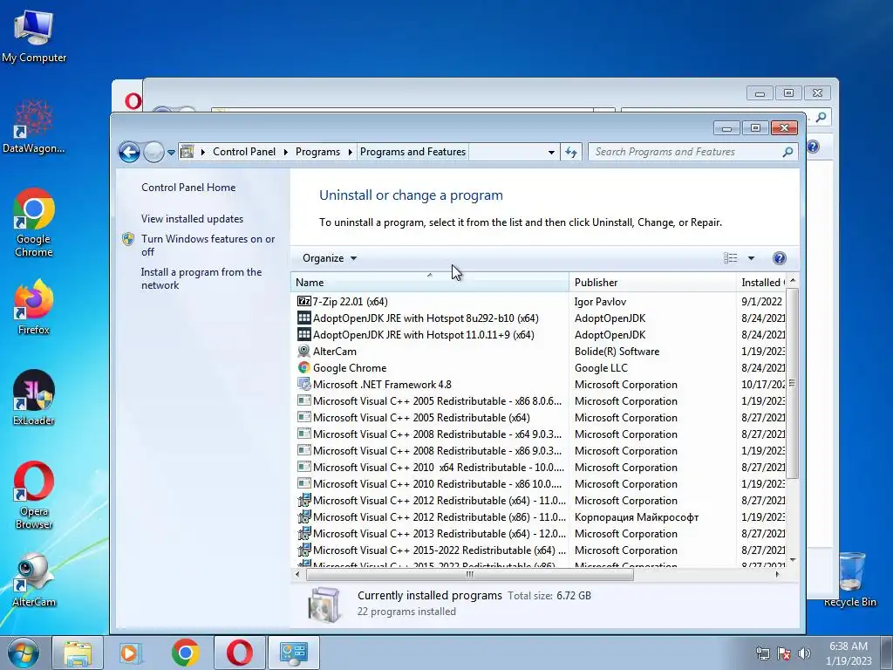The image size is (893, 670).
Task: Switch to Opera in the taskbar
Action: coord(239,653)
